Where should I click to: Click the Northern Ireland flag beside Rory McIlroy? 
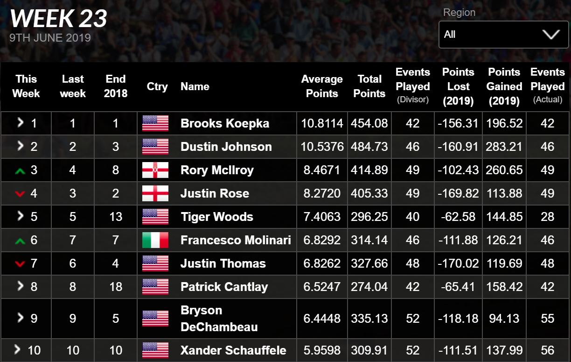(x=155, y=170)
